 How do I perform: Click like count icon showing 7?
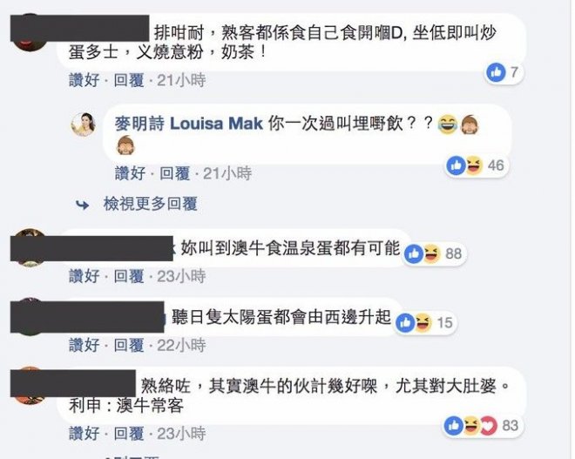(496, 72)
